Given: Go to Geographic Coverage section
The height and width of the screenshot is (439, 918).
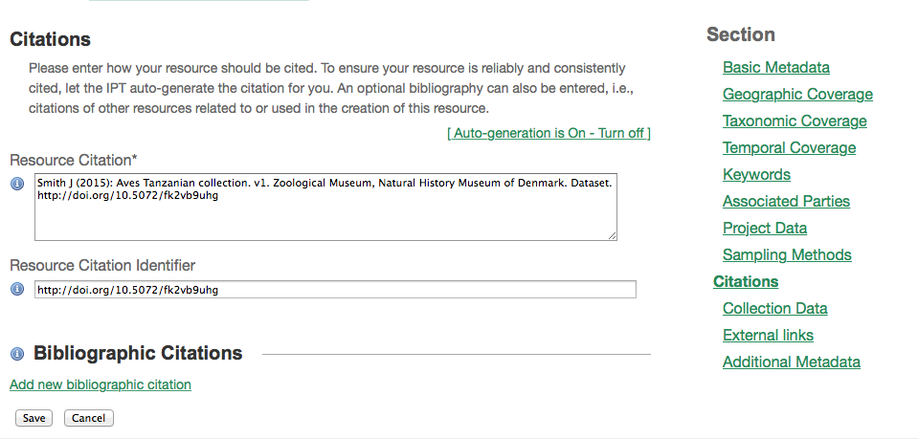Looking at the screenshot, I should tap(797, 95).
